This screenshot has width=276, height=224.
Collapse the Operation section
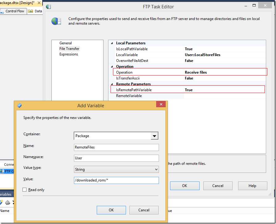click(x=112, y=67)
